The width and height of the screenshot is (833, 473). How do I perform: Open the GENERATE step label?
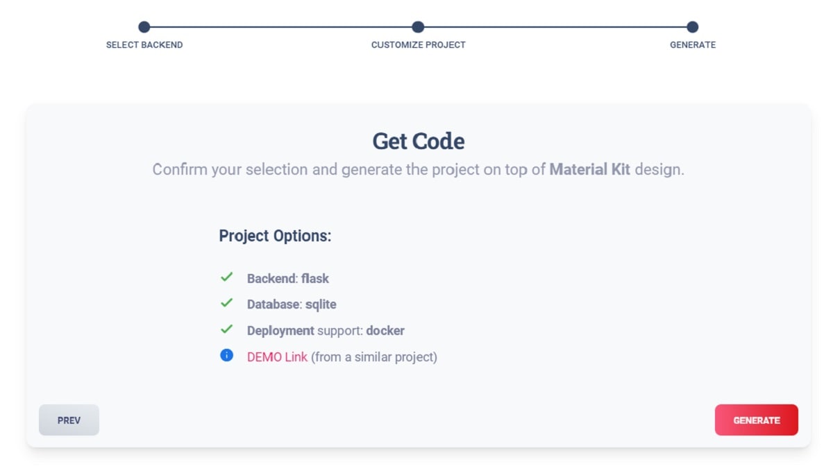692,44
